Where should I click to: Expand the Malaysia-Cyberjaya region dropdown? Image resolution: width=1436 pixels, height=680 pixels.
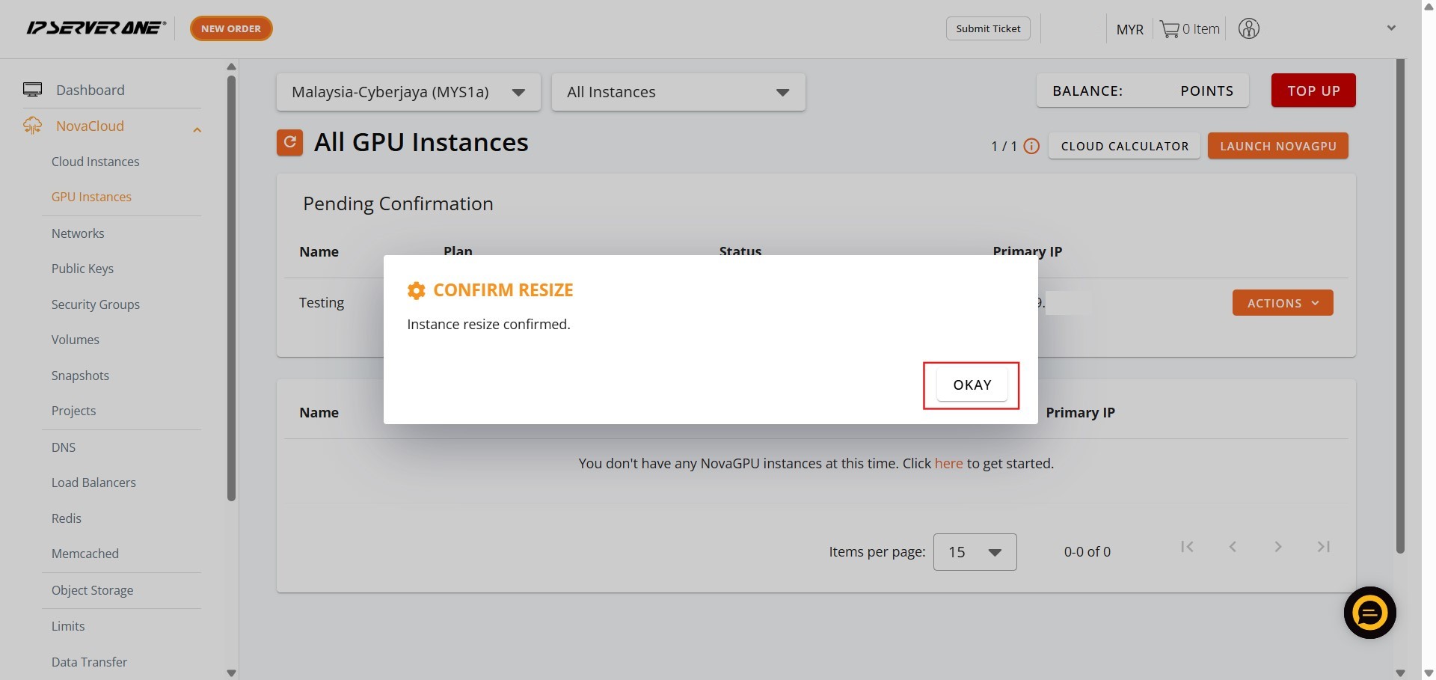(408, 92)
